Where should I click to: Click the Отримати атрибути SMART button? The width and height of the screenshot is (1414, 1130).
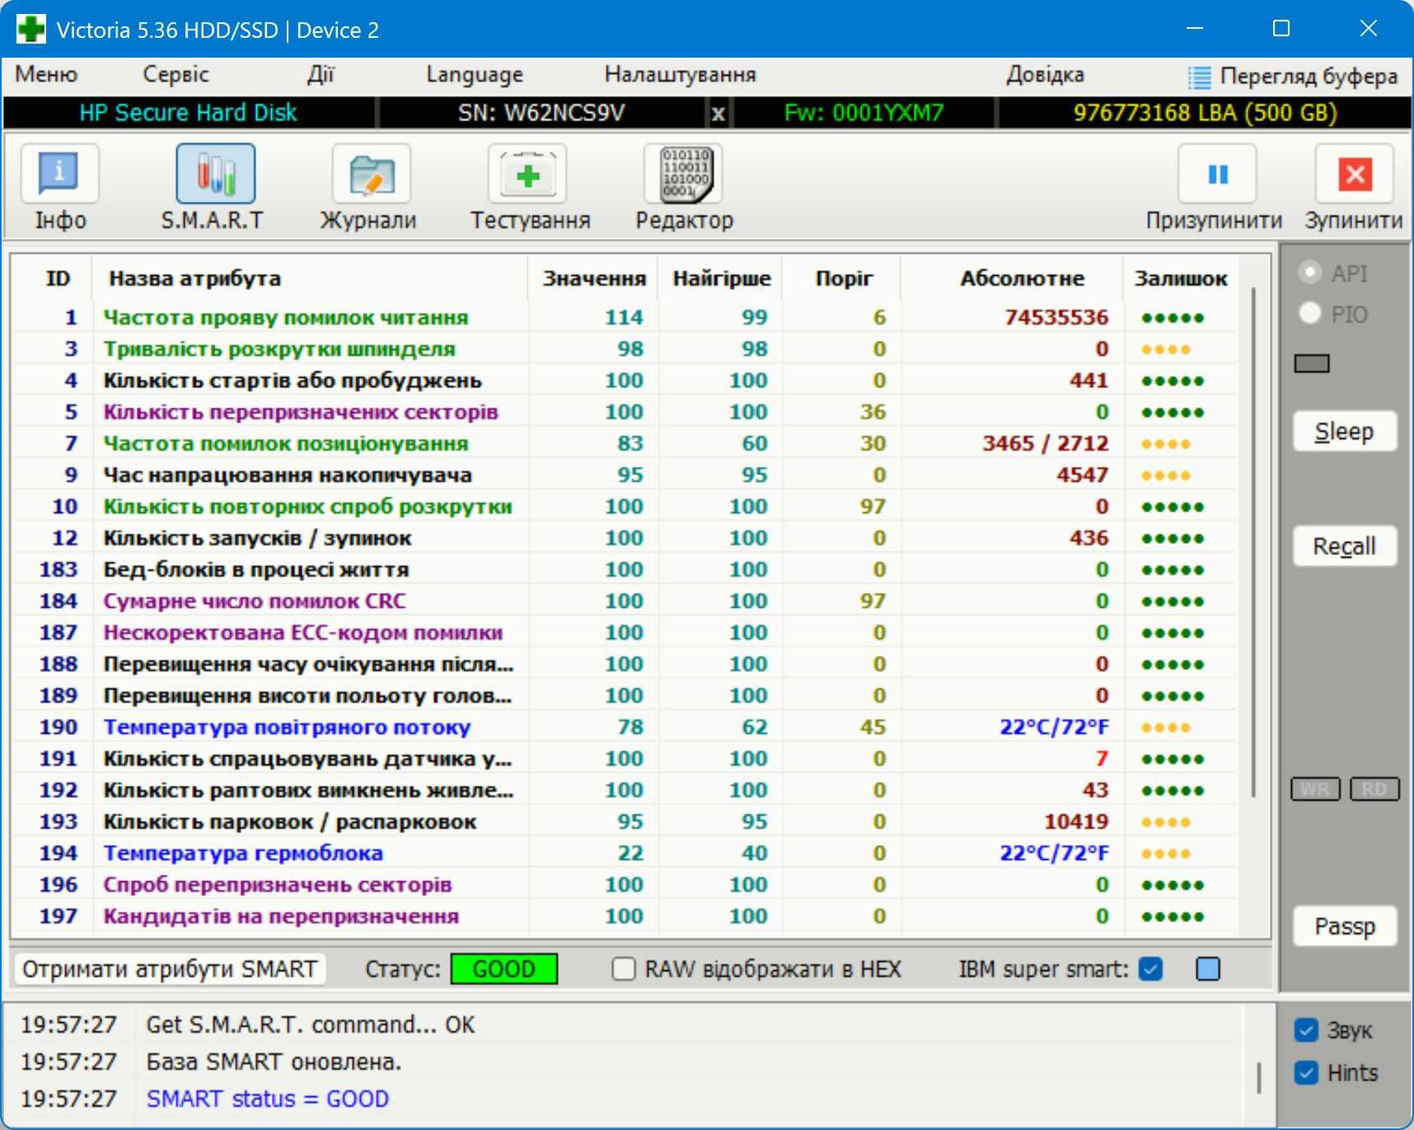pos(170,969)
